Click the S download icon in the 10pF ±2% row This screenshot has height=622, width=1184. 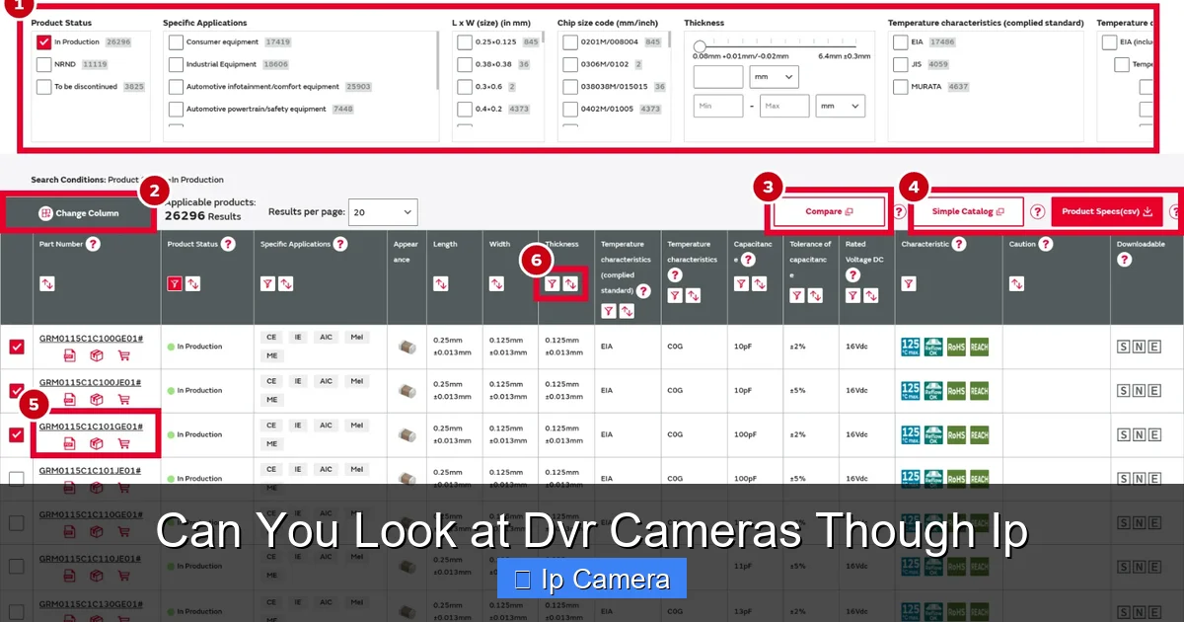pyautogui.click(x=1123, y=347)
